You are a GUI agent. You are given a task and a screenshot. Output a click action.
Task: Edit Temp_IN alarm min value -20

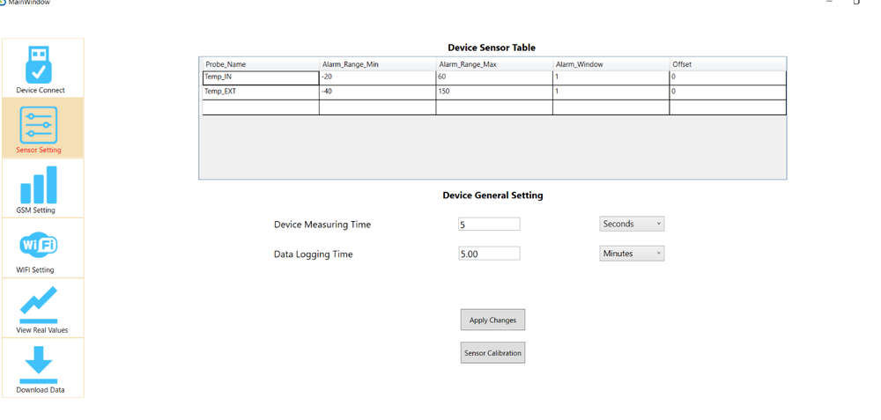pos(377,77)
